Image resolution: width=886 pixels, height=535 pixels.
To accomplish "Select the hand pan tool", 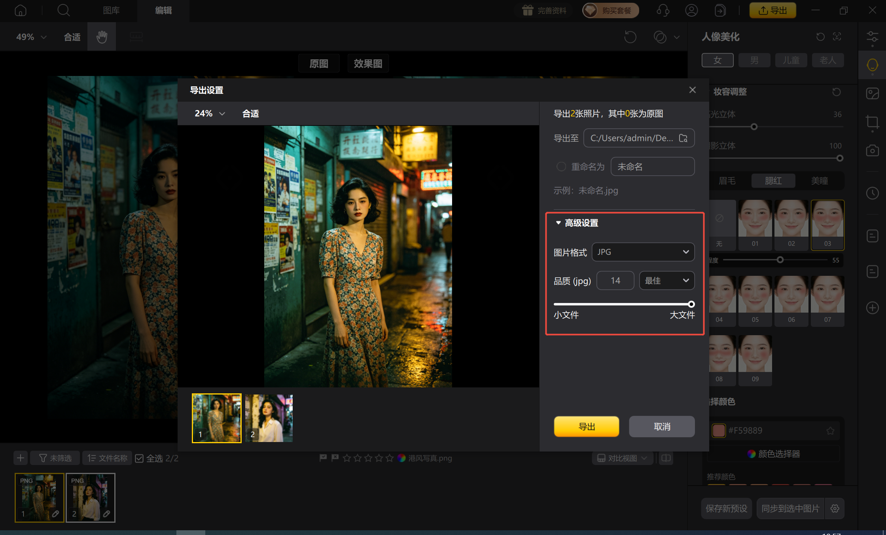I will [x=102, y=37].
